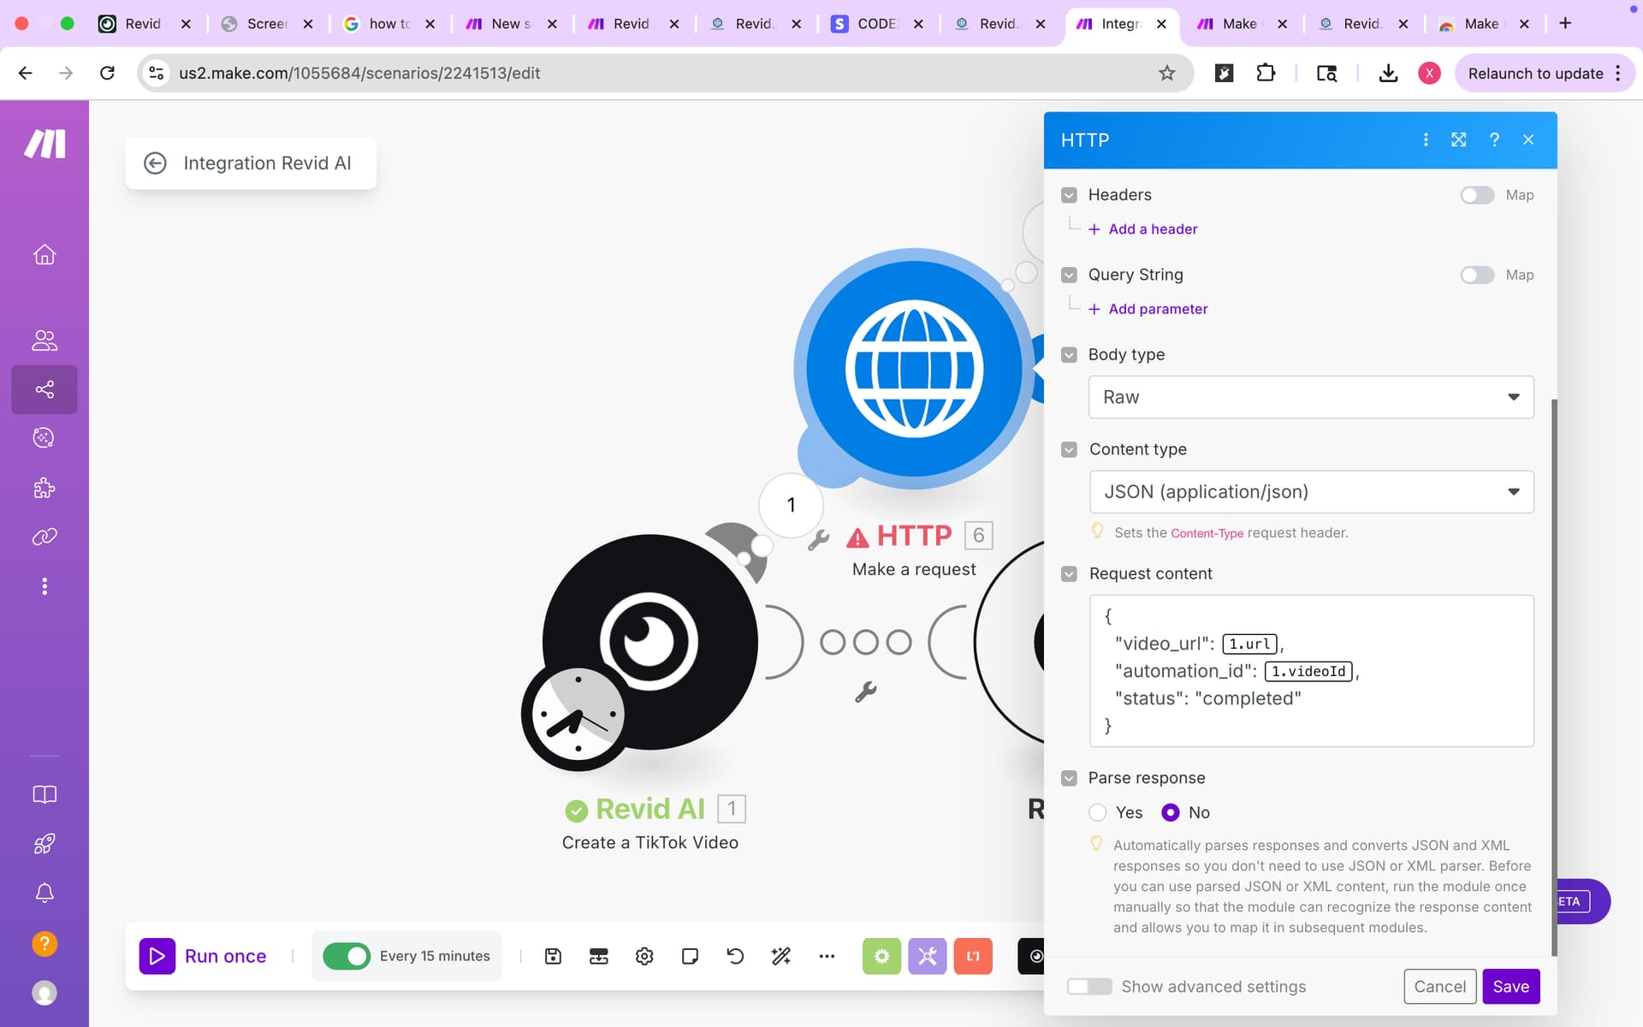Click Add parameter link
The image size is (1643, 1027).
pyautogui.click(x=1148, y=309)
